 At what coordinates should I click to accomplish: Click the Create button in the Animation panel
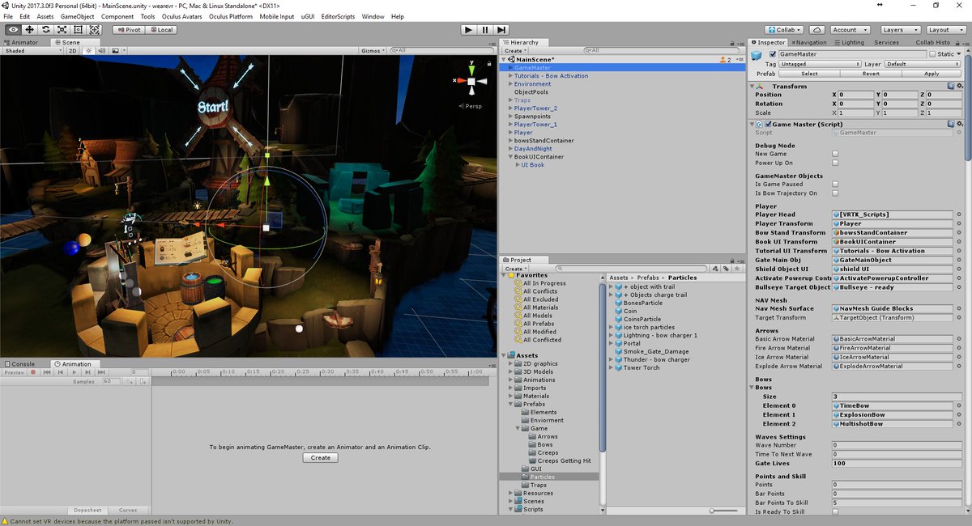click(319, 457)
